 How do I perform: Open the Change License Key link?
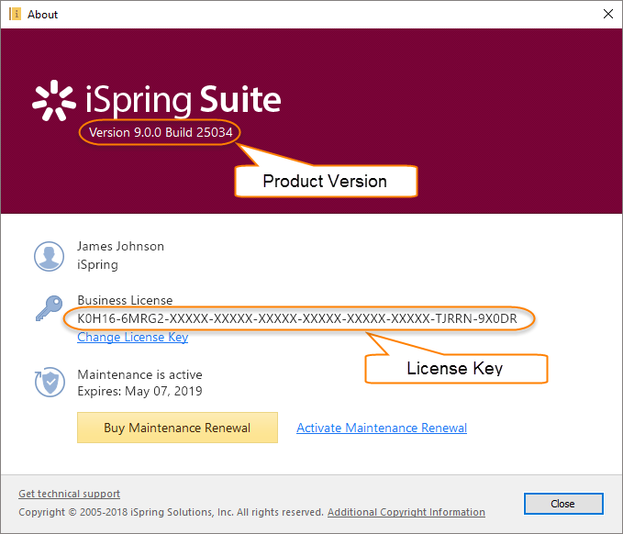[133, 337]
